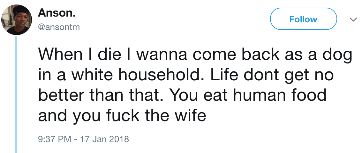Click the Follow button
Viewport: 362px width, 153px height.
[303, 19]
